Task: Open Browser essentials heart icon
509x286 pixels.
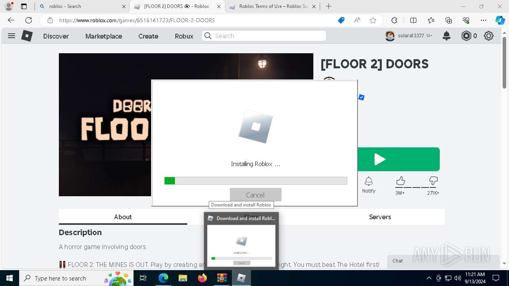Action: [466, 20]
